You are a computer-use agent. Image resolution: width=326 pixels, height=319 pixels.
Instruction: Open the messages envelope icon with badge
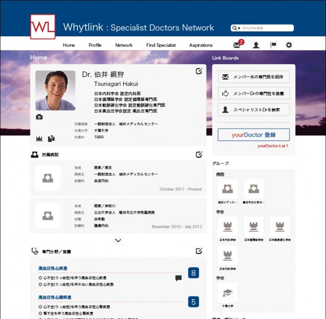[x=237, y=45]
